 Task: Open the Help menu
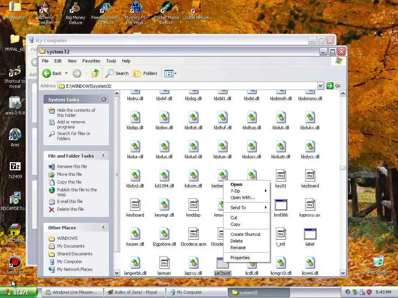126,61
